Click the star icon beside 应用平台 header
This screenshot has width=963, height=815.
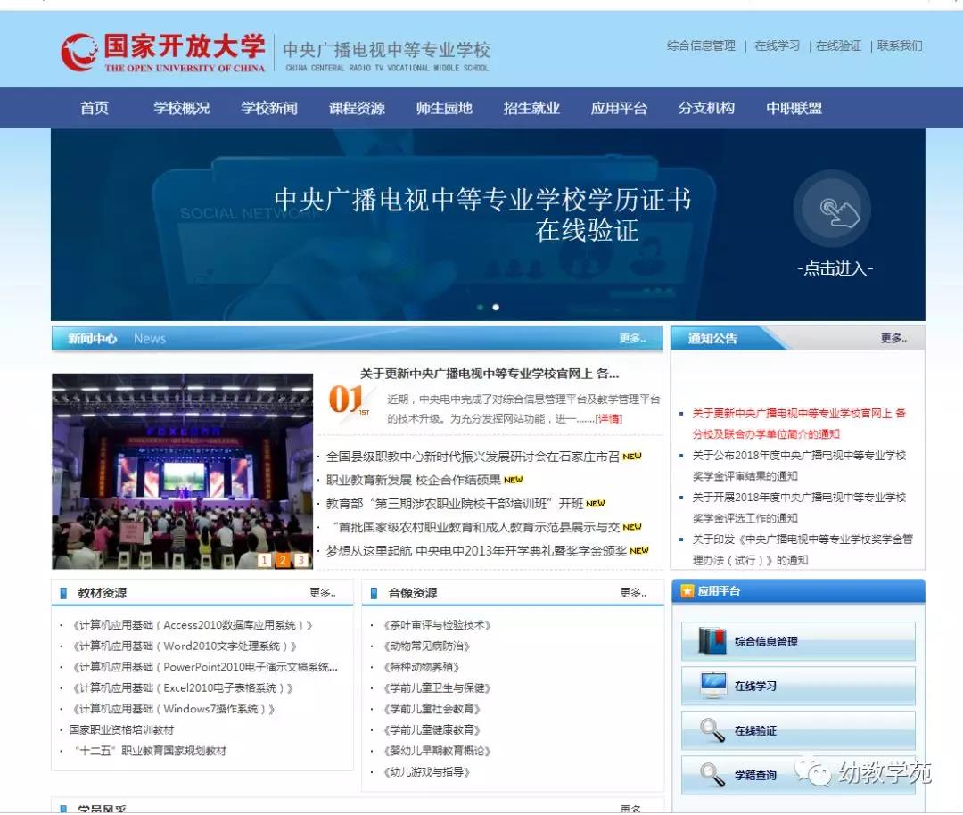tap(687, 591)
